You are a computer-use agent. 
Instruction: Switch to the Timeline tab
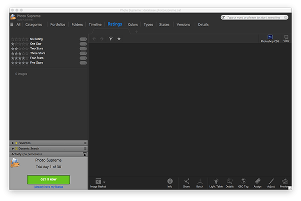95,25
